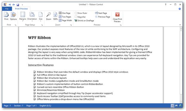Viewport: 186px width, 111px height.
Task: Click Close Print Preview button
Action: tap(117, 17)
